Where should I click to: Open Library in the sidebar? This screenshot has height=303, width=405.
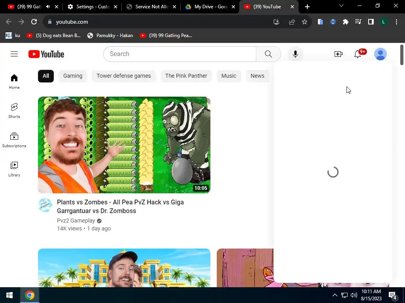click(x=14, y=169)
